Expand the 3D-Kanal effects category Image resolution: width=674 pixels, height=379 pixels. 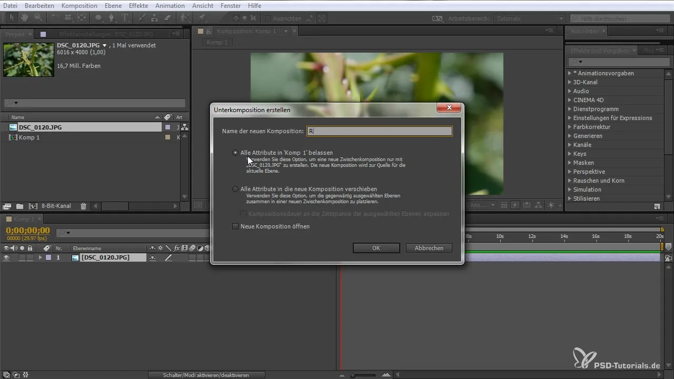pyautogui.click(x=570, y=82)
